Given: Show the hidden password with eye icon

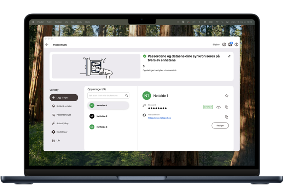Looking at the screenshot, I should [x=219, y=107].
